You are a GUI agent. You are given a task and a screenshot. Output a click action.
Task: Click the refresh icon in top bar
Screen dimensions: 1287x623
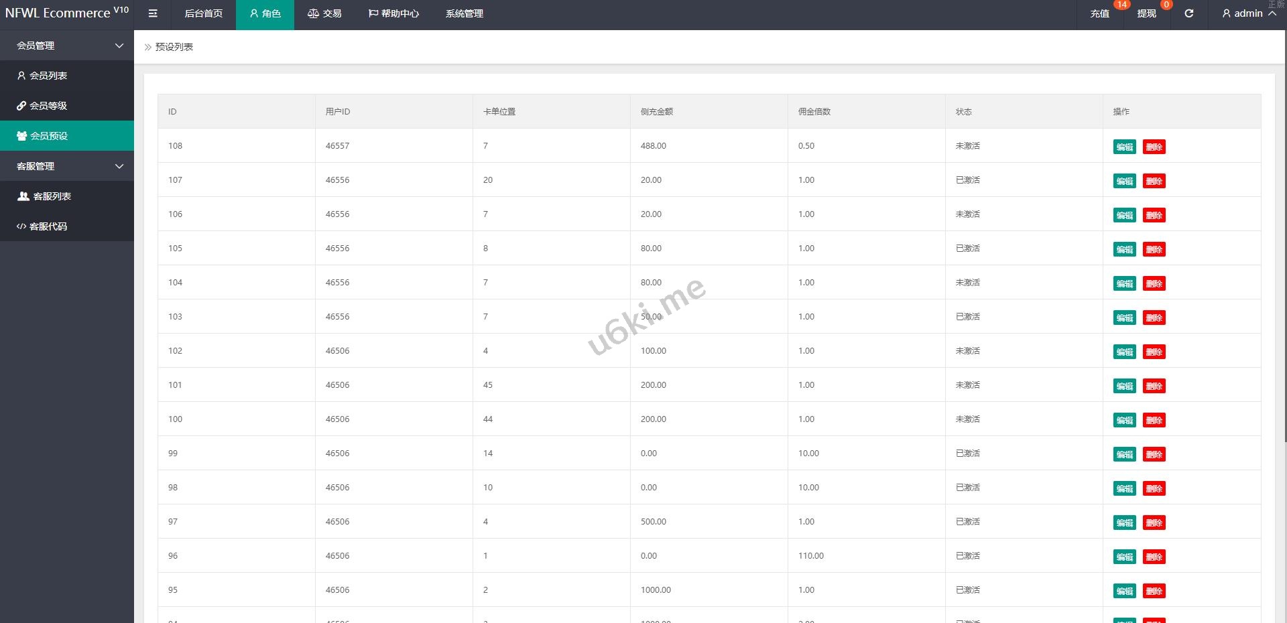(1188, 13)
